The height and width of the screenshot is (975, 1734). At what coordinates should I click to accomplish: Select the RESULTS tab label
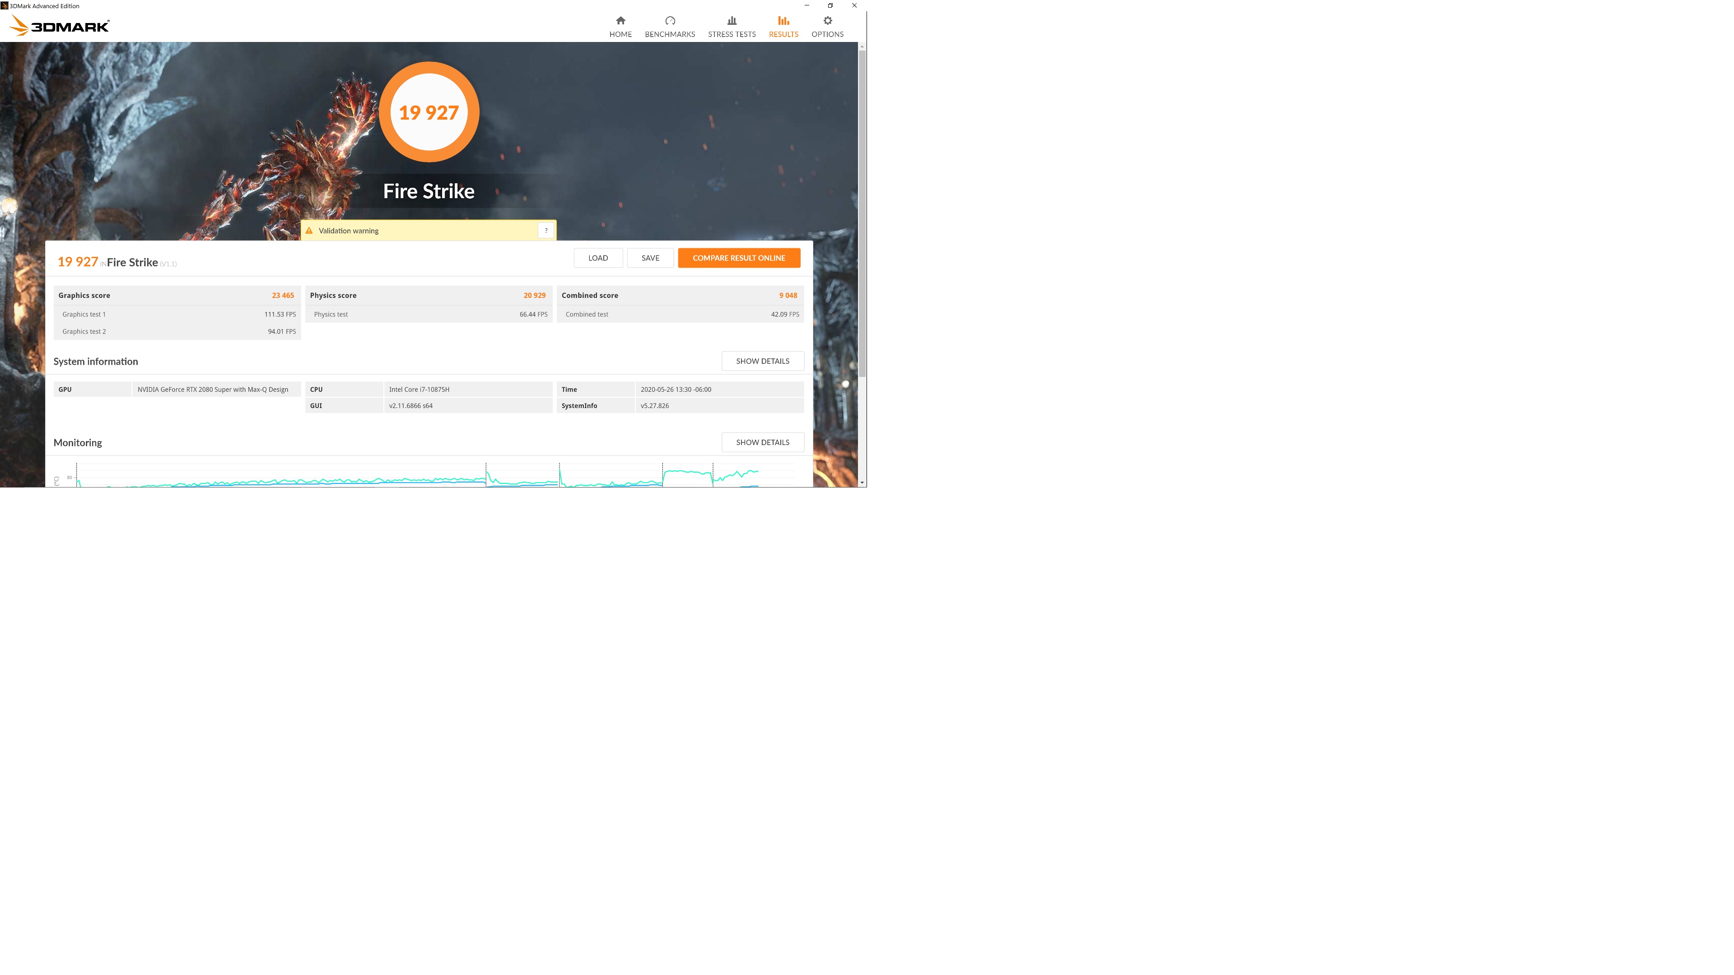[x=783, y=34]
